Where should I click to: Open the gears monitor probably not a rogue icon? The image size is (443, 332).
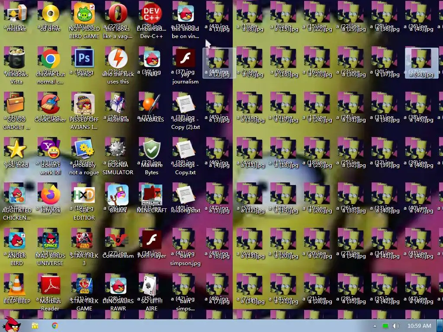point(84,149)
